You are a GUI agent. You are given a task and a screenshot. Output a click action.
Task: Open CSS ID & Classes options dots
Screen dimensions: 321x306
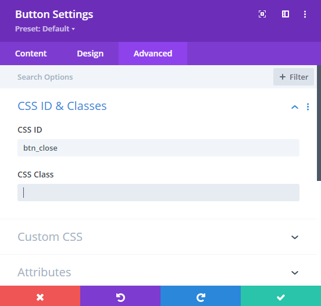[308, 106]
